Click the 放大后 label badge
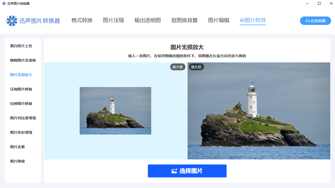 pos(196,67)
